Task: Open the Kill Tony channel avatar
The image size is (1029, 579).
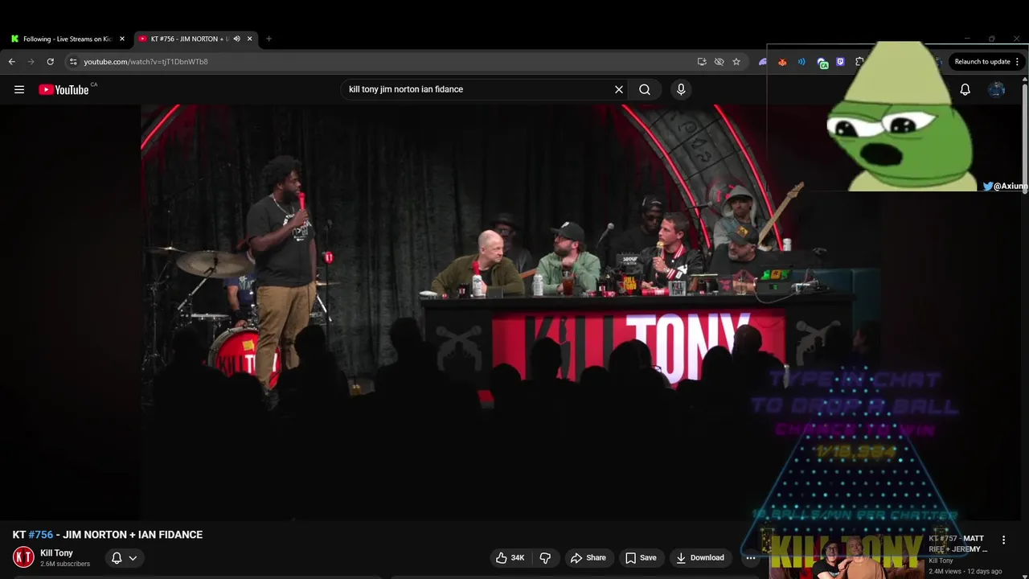Action: 23,556
